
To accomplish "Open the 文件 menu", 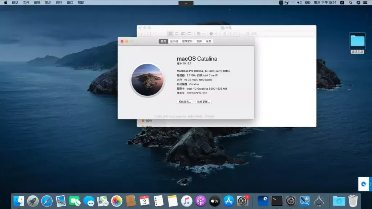I will click(26, 3).
